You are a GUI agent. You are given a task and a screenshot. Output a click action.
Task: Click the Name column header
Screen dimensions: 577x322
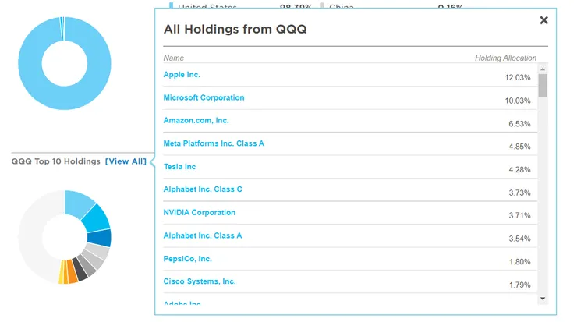tap(173, 58)
